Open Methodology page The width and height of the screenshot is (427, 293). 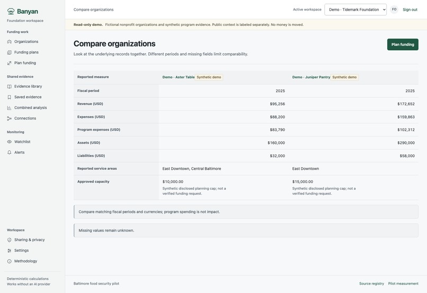tap(25, 261)
